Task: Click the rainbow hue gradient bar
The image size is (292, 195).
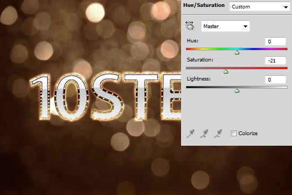Action: click(237, 49)
